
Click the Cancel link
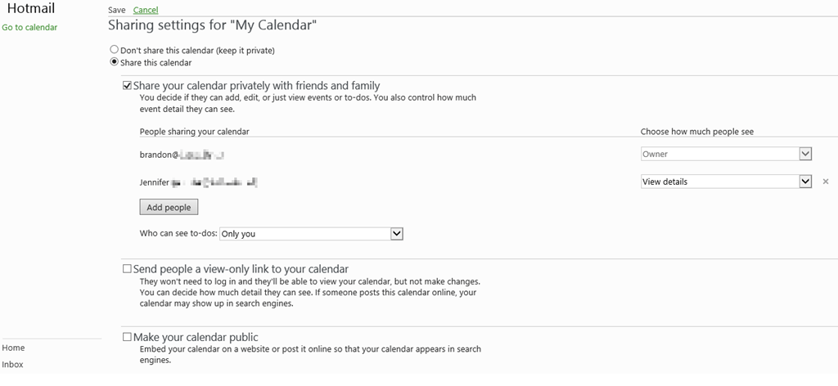click(146, 10)
